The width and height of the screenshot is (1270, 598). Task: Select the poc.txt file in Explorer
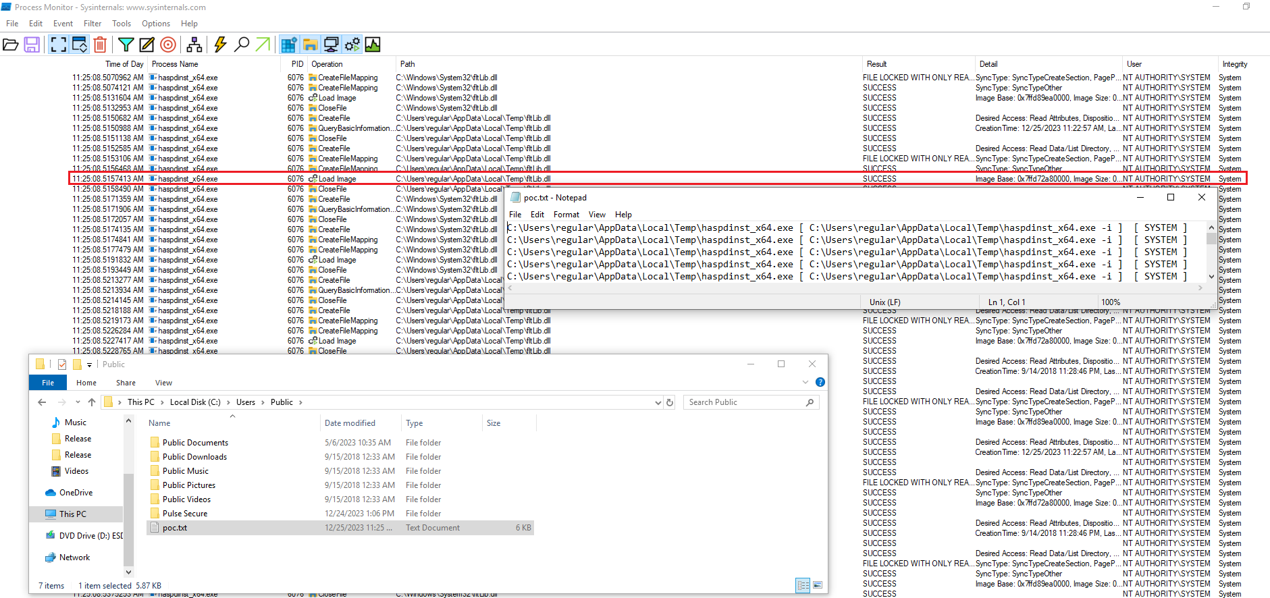340,528
